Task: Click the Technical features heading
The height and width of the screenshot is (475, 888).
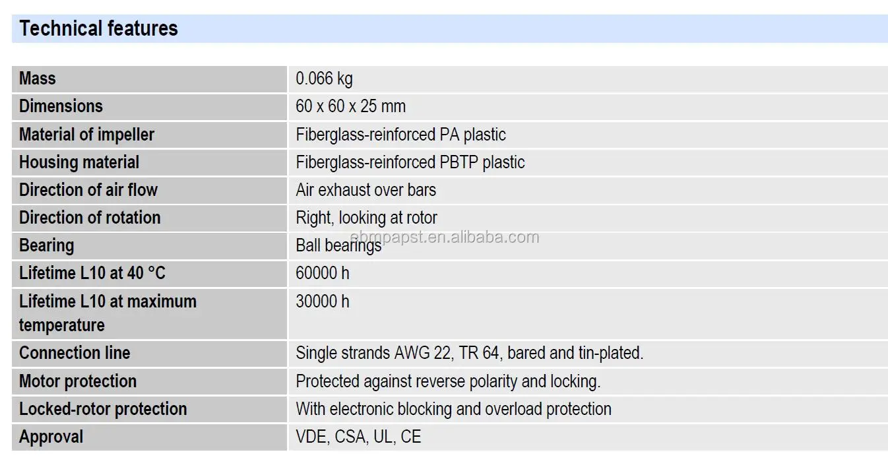Action: coord(99,28)
